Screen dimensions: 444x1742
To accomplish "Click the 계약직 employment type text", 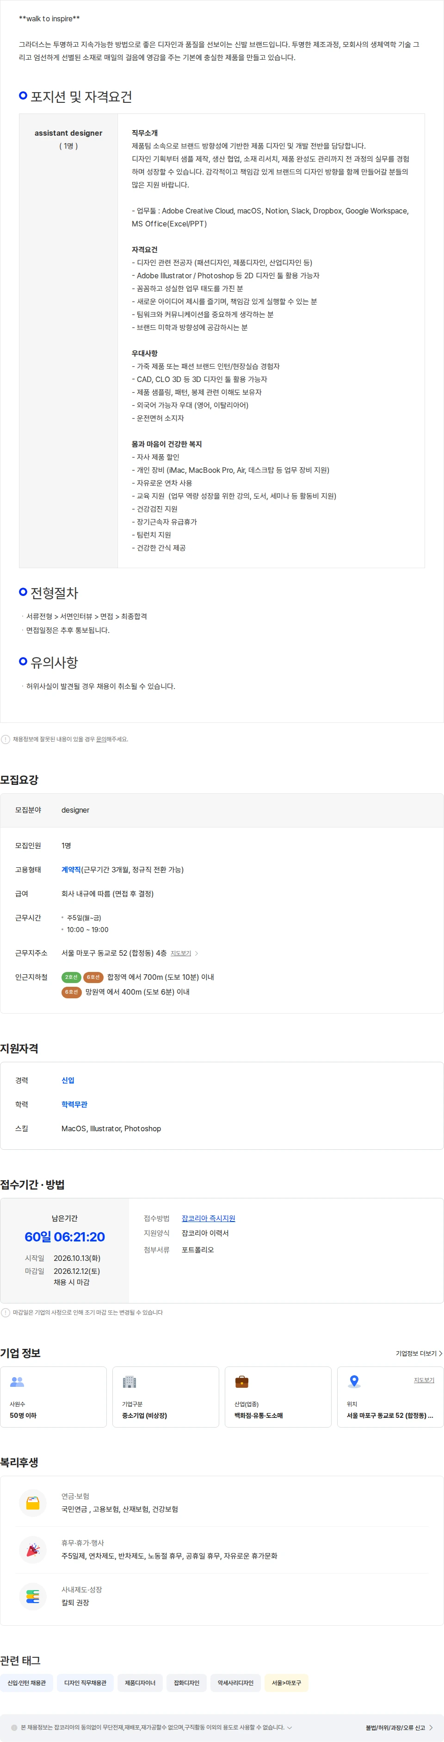I will (71, 870).
